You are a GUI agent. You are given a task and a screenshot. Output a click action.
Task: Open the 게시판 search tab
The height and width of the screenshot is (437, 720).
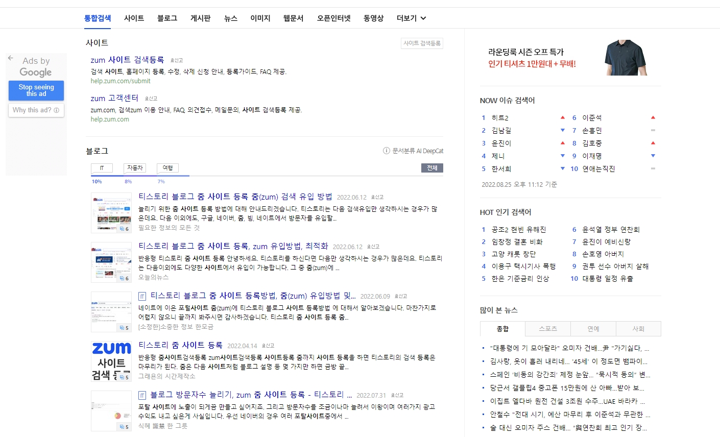point(200,18)
